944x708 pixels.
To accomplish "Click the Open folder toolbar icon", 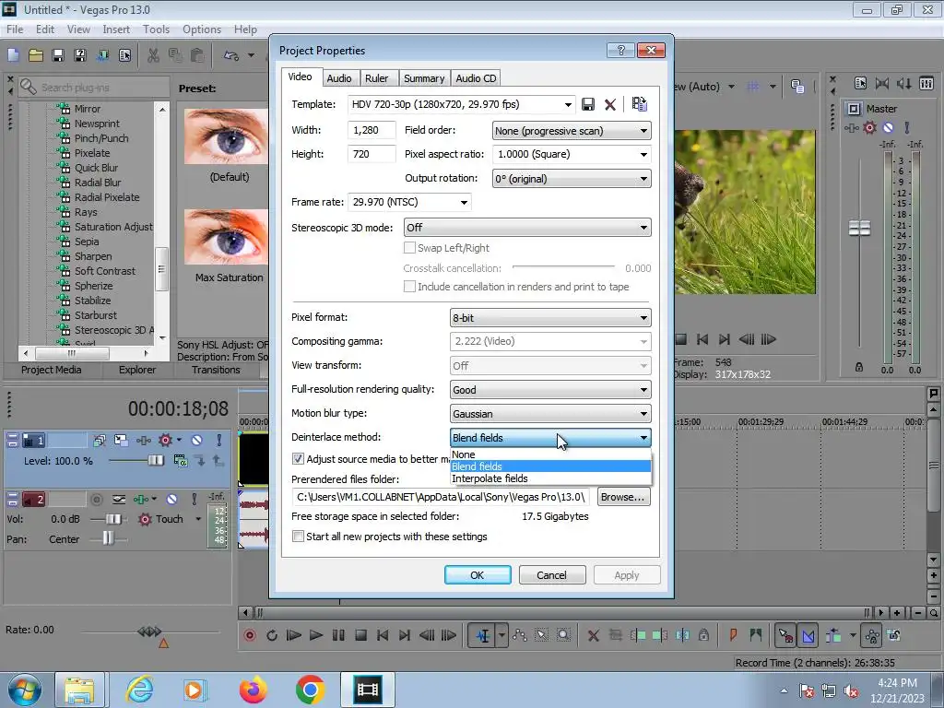I will click(x=36, y=55).
